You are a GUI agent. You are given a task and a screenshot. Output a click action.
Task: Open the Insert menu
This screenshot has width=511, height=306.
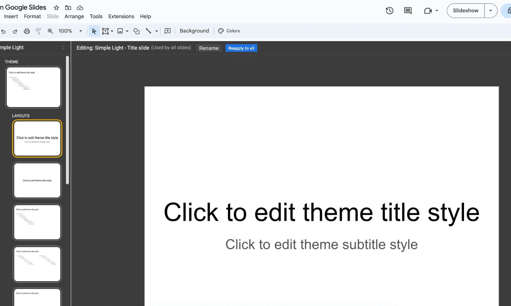pos(11,16)
